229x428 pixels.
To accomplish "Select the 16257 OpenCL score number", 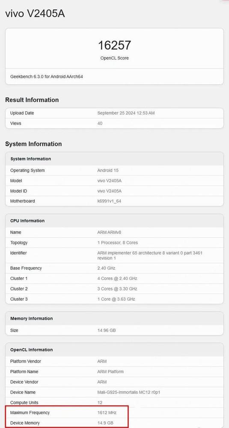I will (114, 45).
